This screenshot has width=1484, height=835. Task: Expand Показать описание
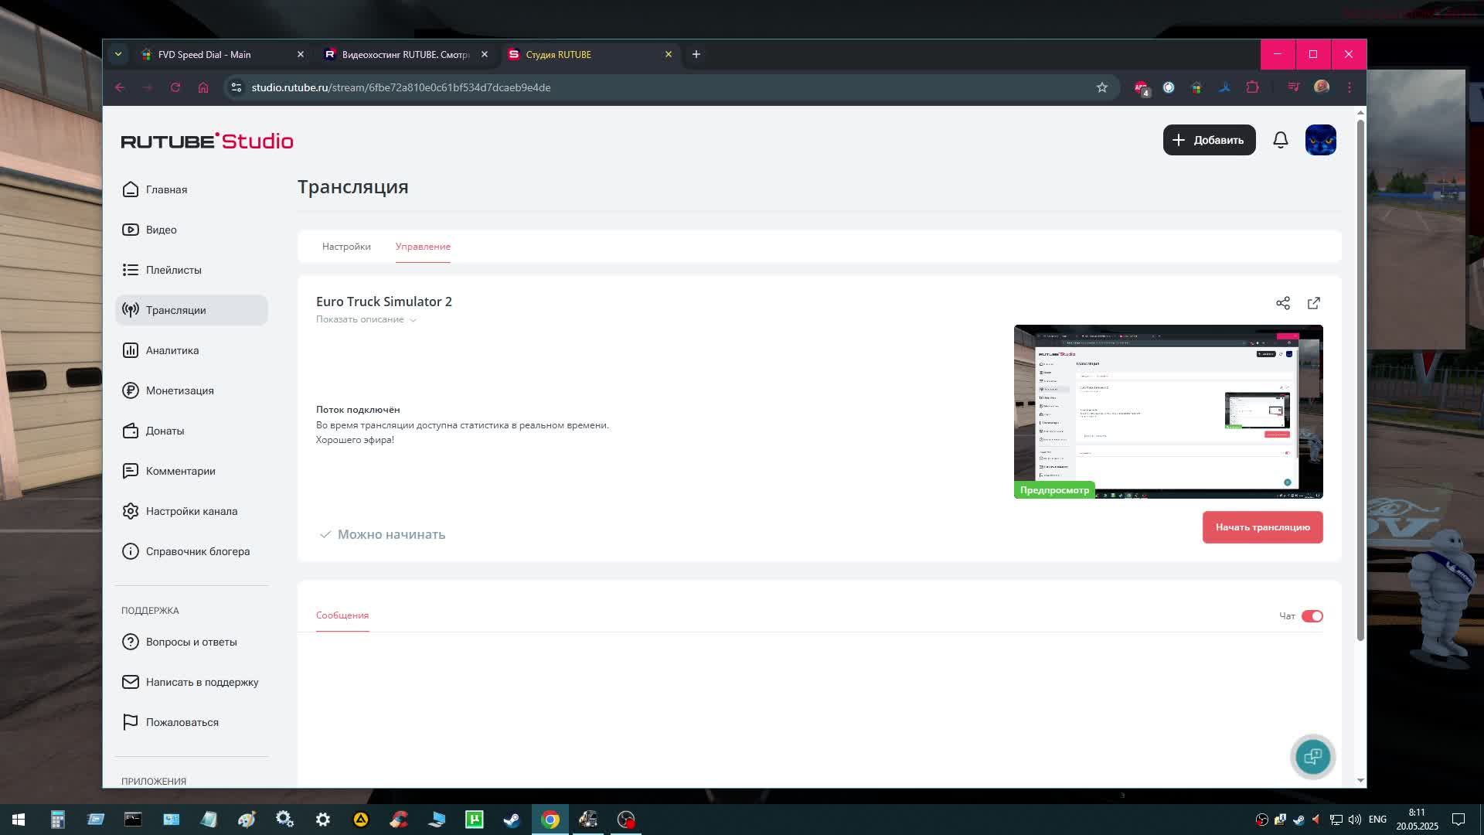click(366, 319)
